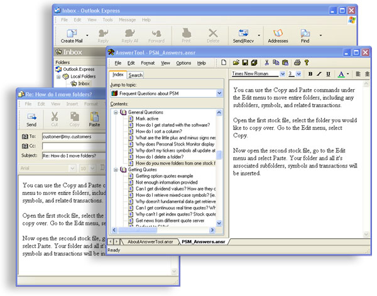Click Paste in the reply message toolbar
377x296 pixels.
(94, 120)
